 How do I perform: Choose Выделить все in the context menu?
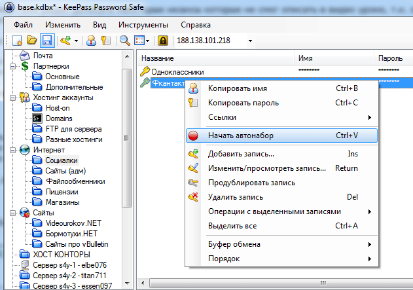coord(282,226)
